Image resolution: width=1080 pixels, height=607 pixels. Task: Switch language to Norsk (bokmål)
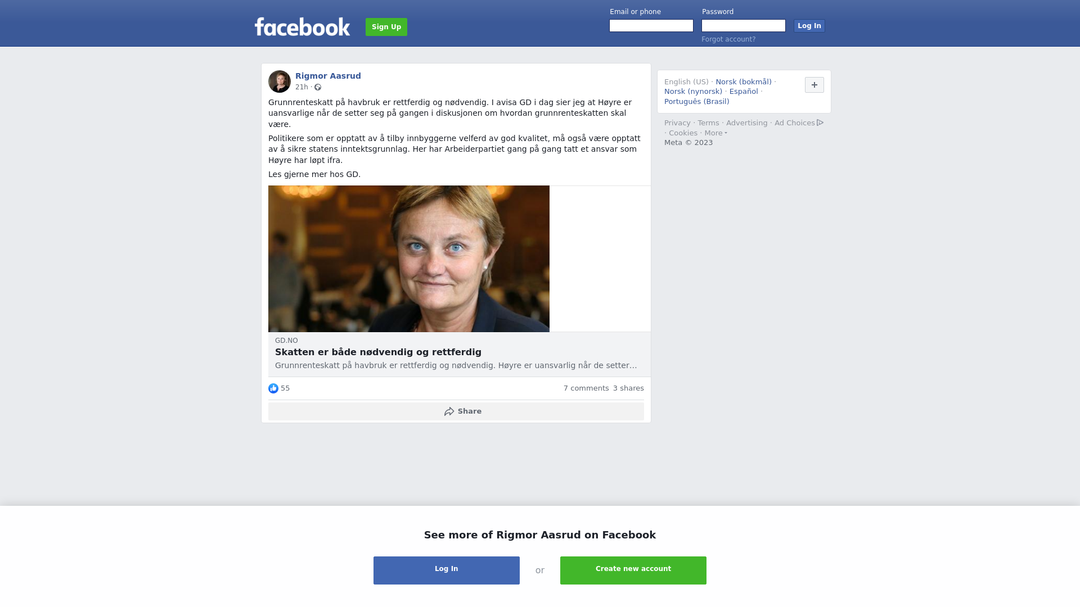[x=744, y=82]
